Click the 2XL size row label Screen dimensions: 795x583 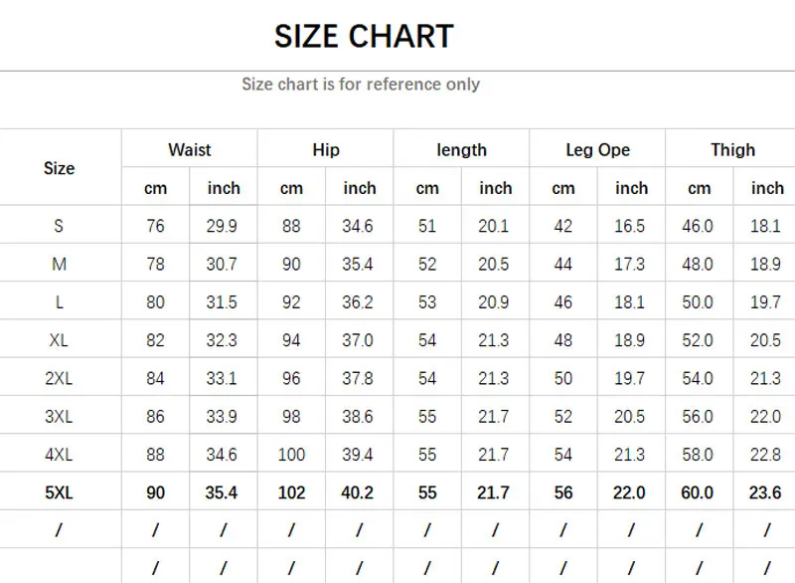[x=59, y=378]
